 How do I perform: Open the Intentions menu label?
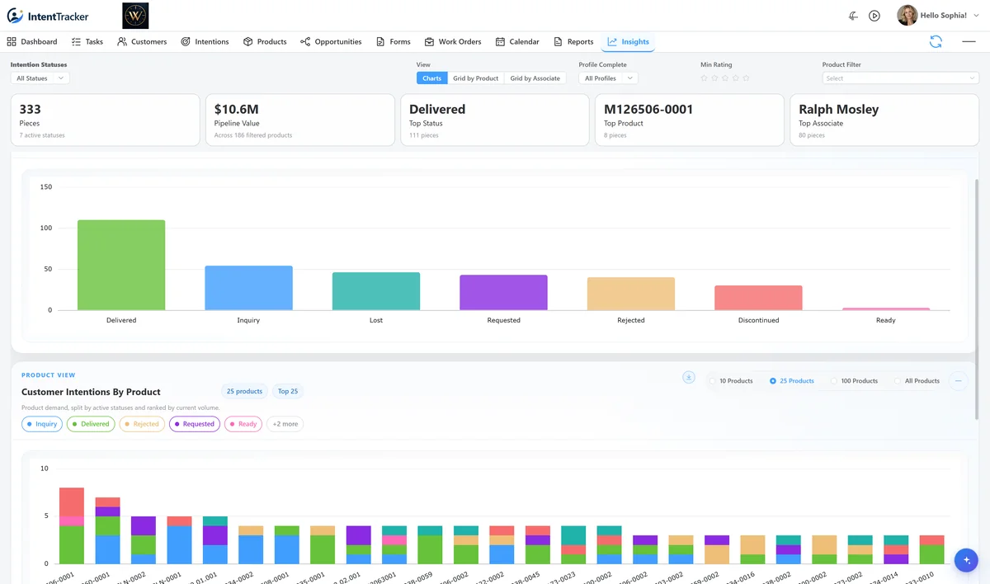pos(212,41)
